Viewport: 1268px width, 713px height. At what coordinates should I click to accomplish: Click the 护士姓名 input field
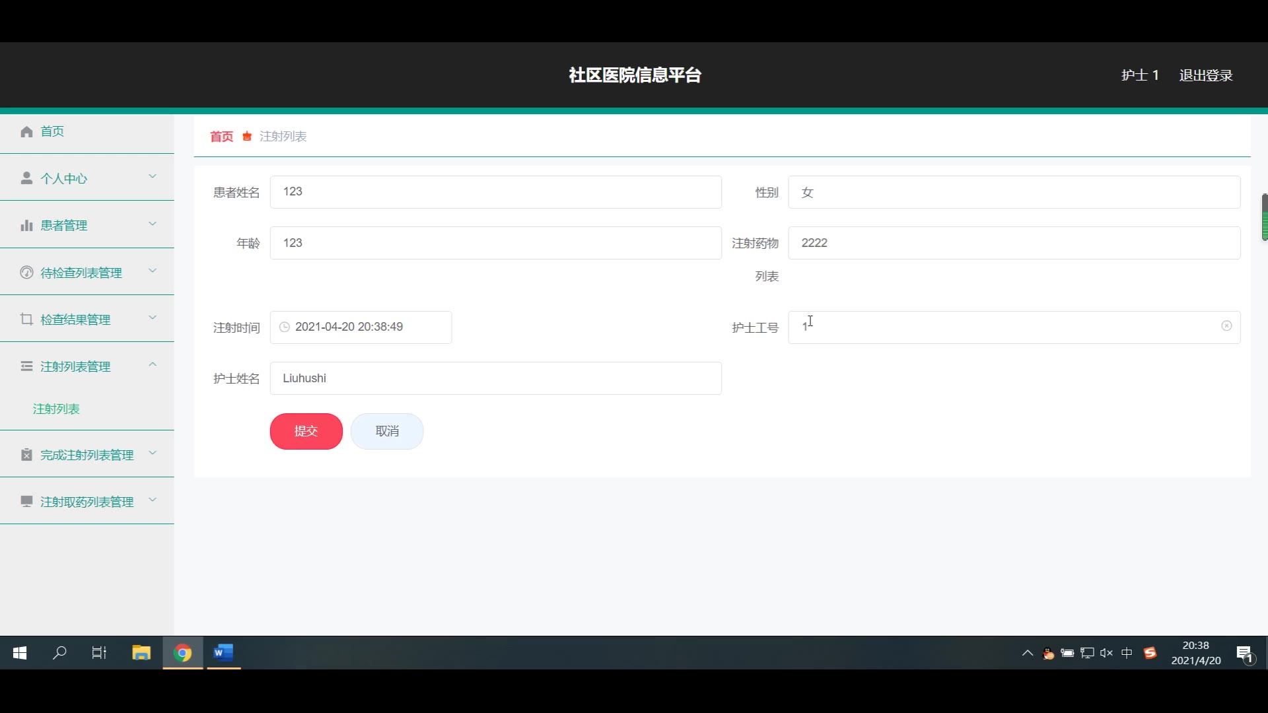[495, 378]
